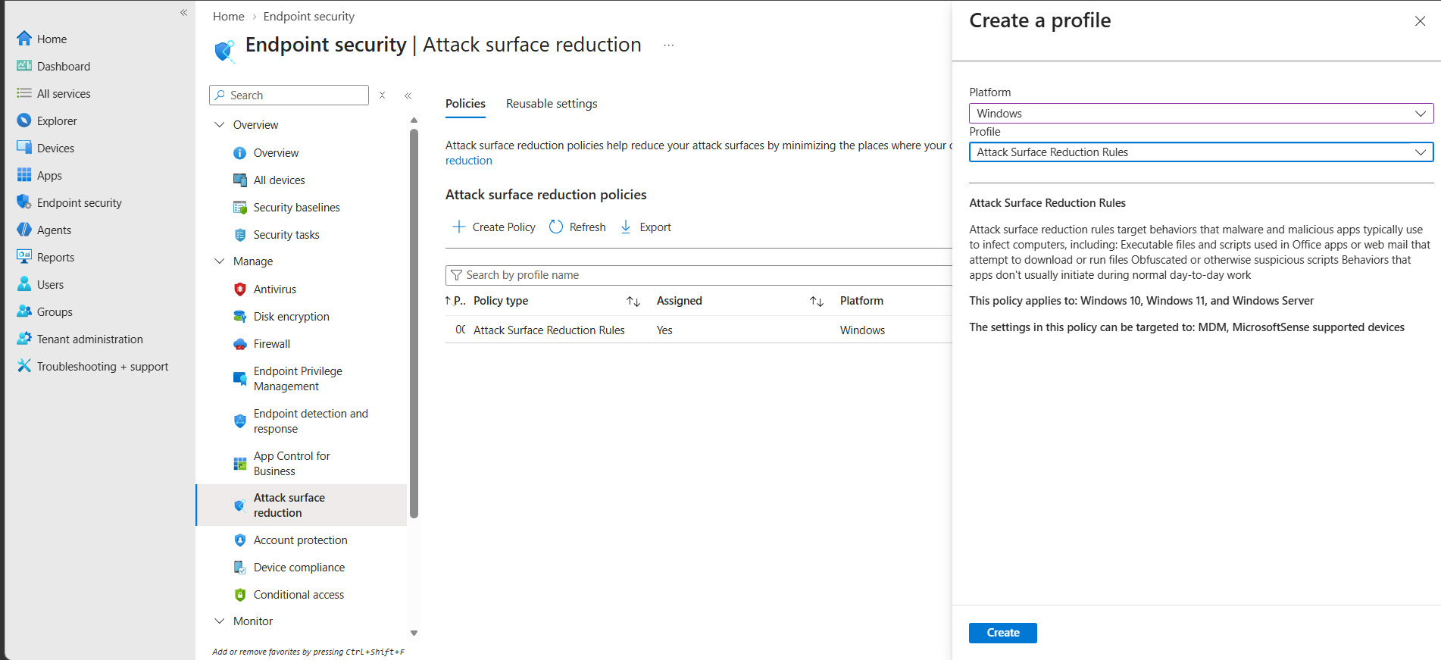Click the Search by profile name field

pyautogui.click(x=699, y=275)
